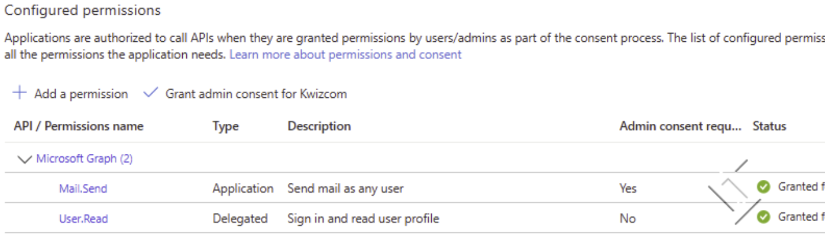Click Add a permission button
825x240 pixels.
(x=70, y=94)
